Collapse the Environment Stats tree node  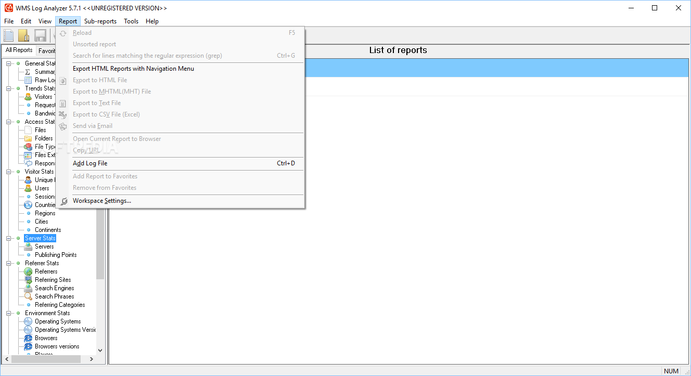(9, 313)
